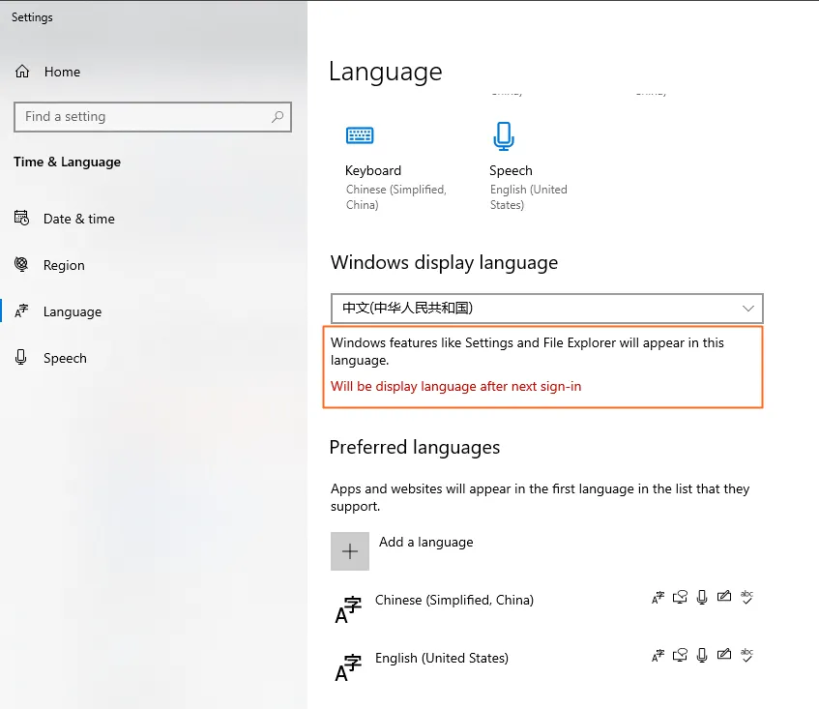819x709 pixels.
Task: Go to the Region settings page
Action: [x=64, y=265]
